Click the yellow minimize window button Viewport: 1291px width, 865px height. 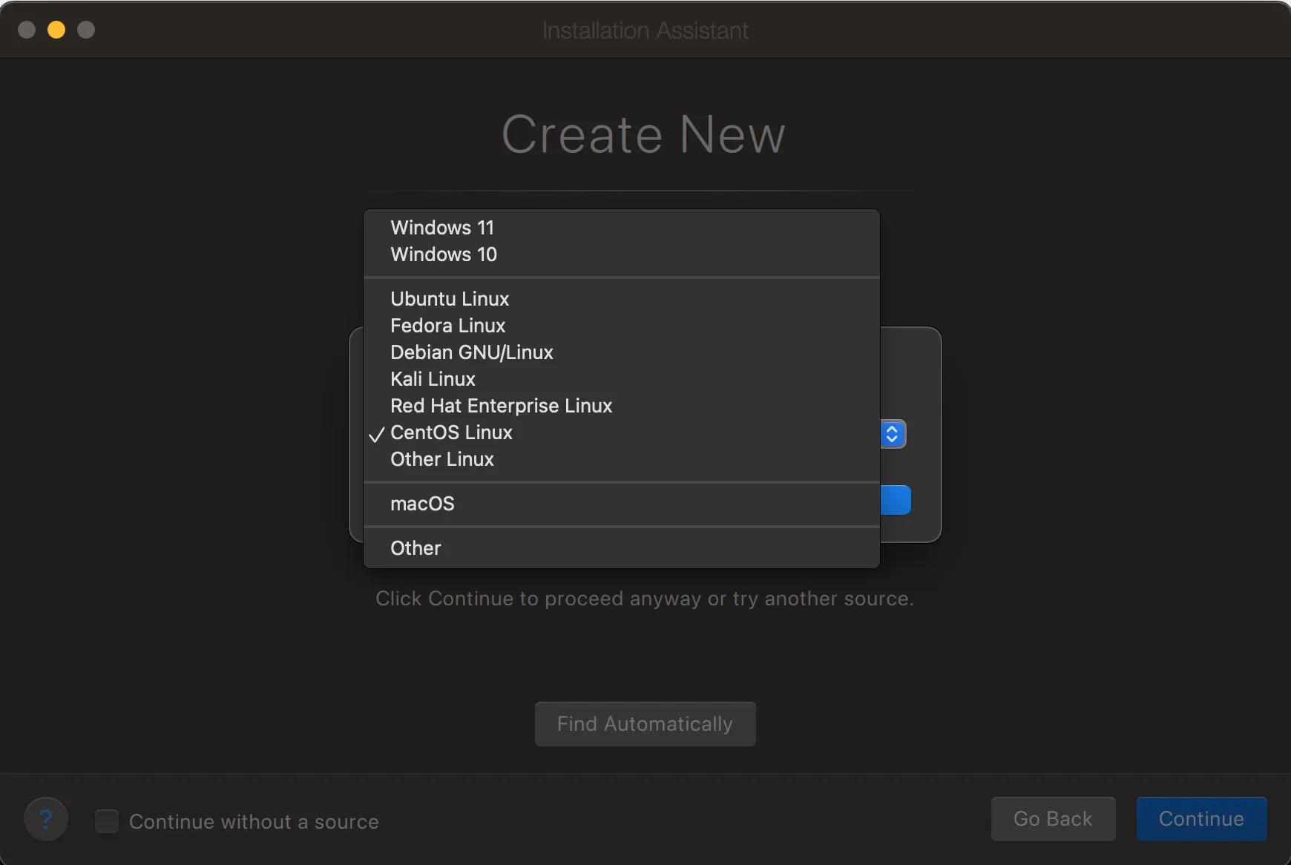click(x=56, y=30)
